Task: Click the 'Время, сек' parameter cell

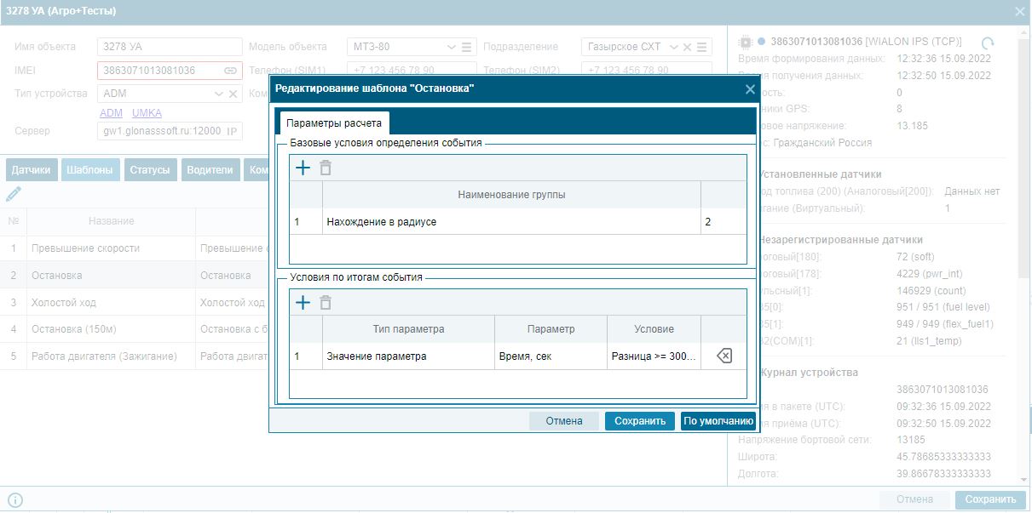Action: [x=551, y=356]
